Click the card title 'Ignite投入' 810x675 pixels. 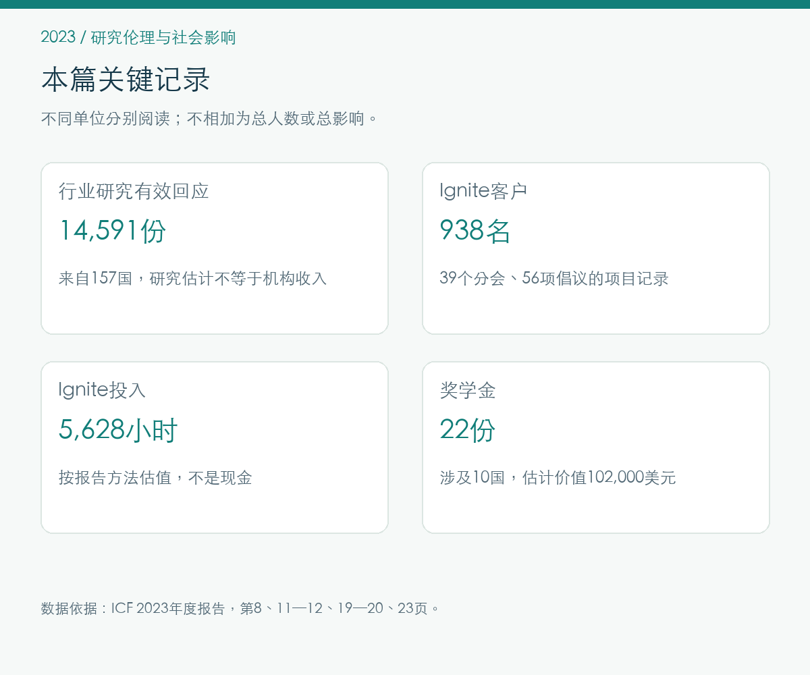point(102,390)
